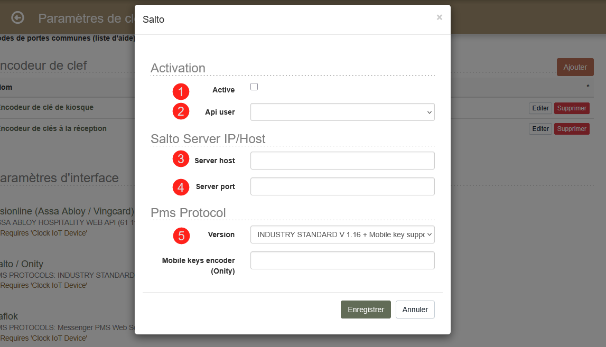Click the Salto Server IP/Host heading
Image resolution: width=606 pixels, height=347 pixels.
[208, 139]
